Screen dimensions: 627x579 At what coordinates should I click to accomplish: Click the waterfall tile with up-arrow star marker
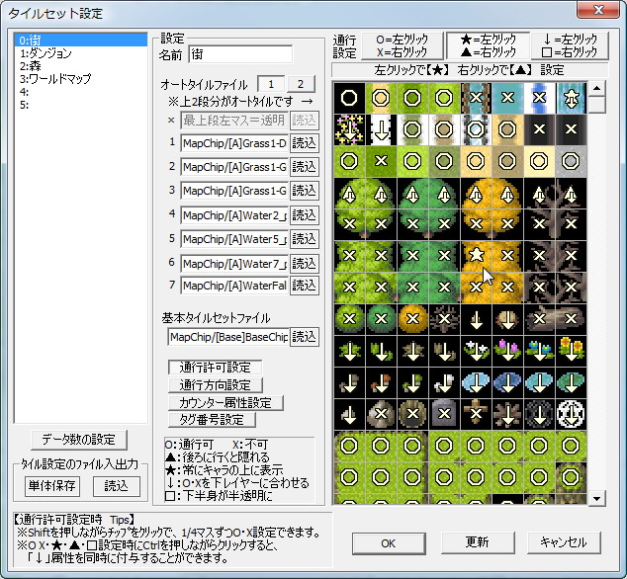[x=571, y=98]
